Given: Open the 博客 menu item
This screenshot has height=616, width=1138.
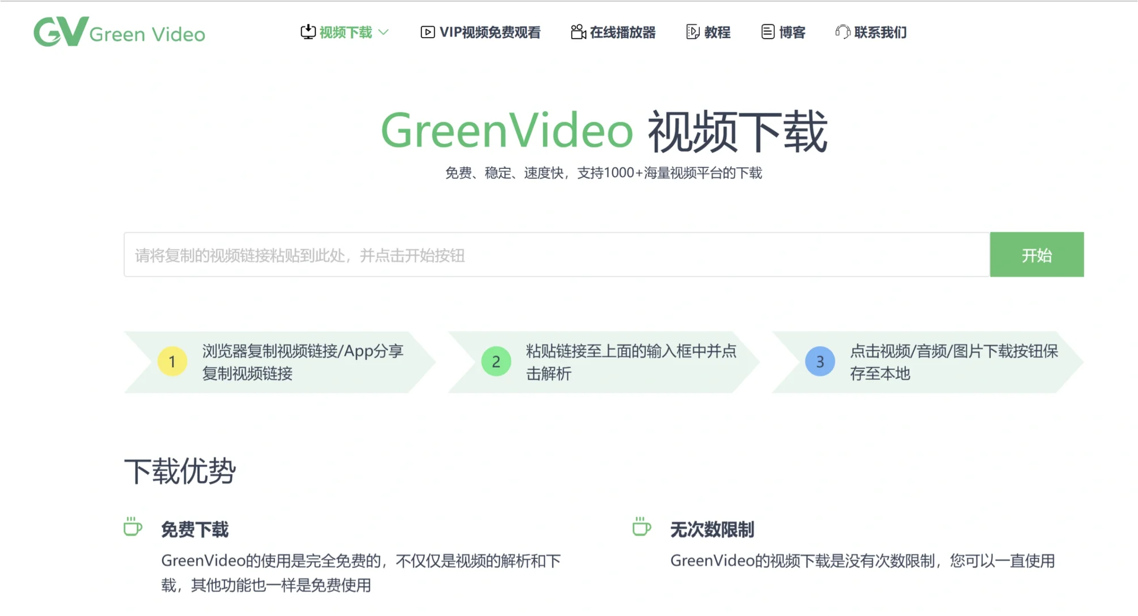Looking at the screenshot, I should click(793, 33).
